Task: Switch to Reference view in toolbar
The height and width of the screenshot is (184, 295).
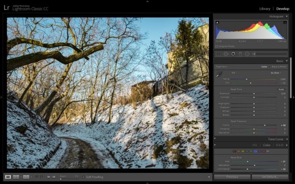Action: tap(16, 177)
